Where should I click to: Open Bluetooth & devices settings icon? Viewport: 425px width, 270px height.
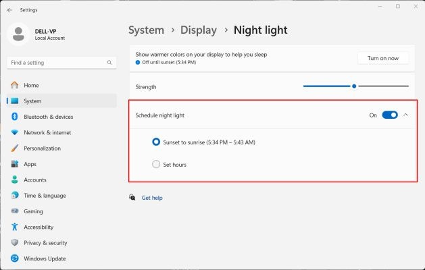click(x=14, y=117)
